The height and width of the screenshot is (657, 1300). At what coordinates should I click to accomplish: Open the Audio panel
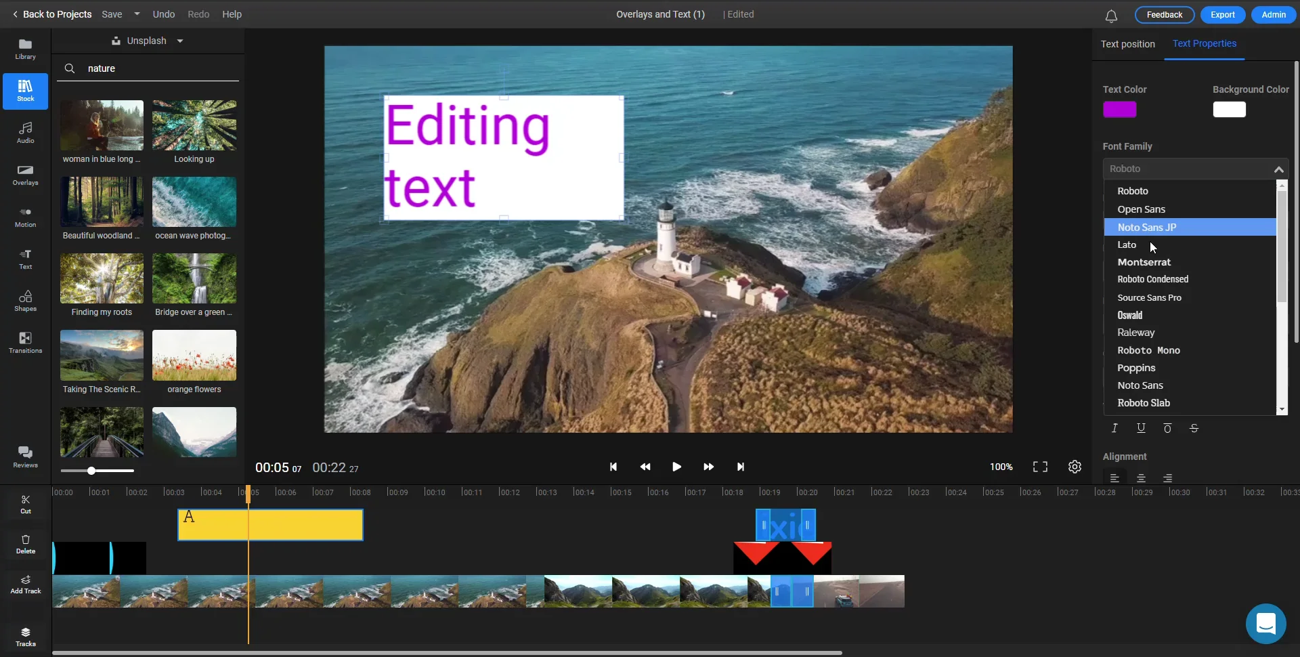(x=25, y=133)
